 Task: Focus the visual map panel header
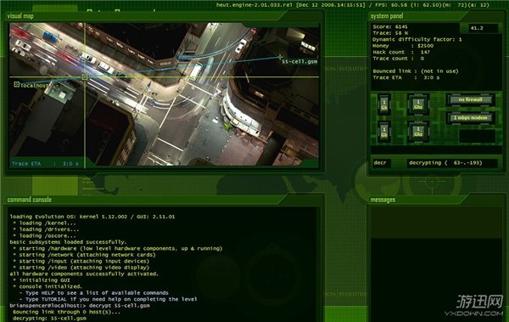pyautogui.click(x=20, y=16)
